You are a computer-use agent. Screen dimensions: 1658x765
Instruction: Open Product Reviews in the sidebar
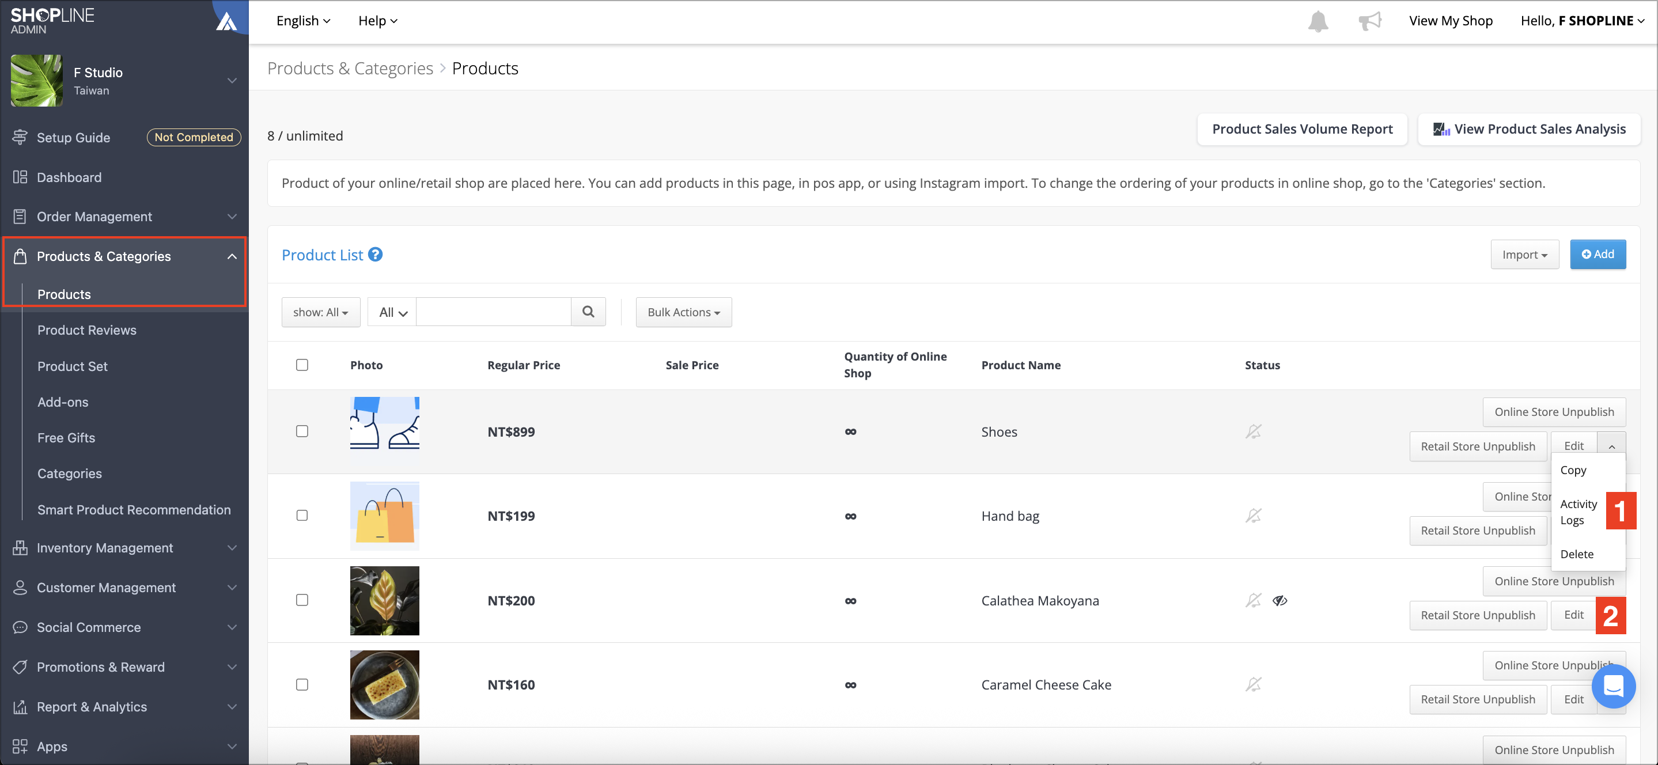click(87, 330)
